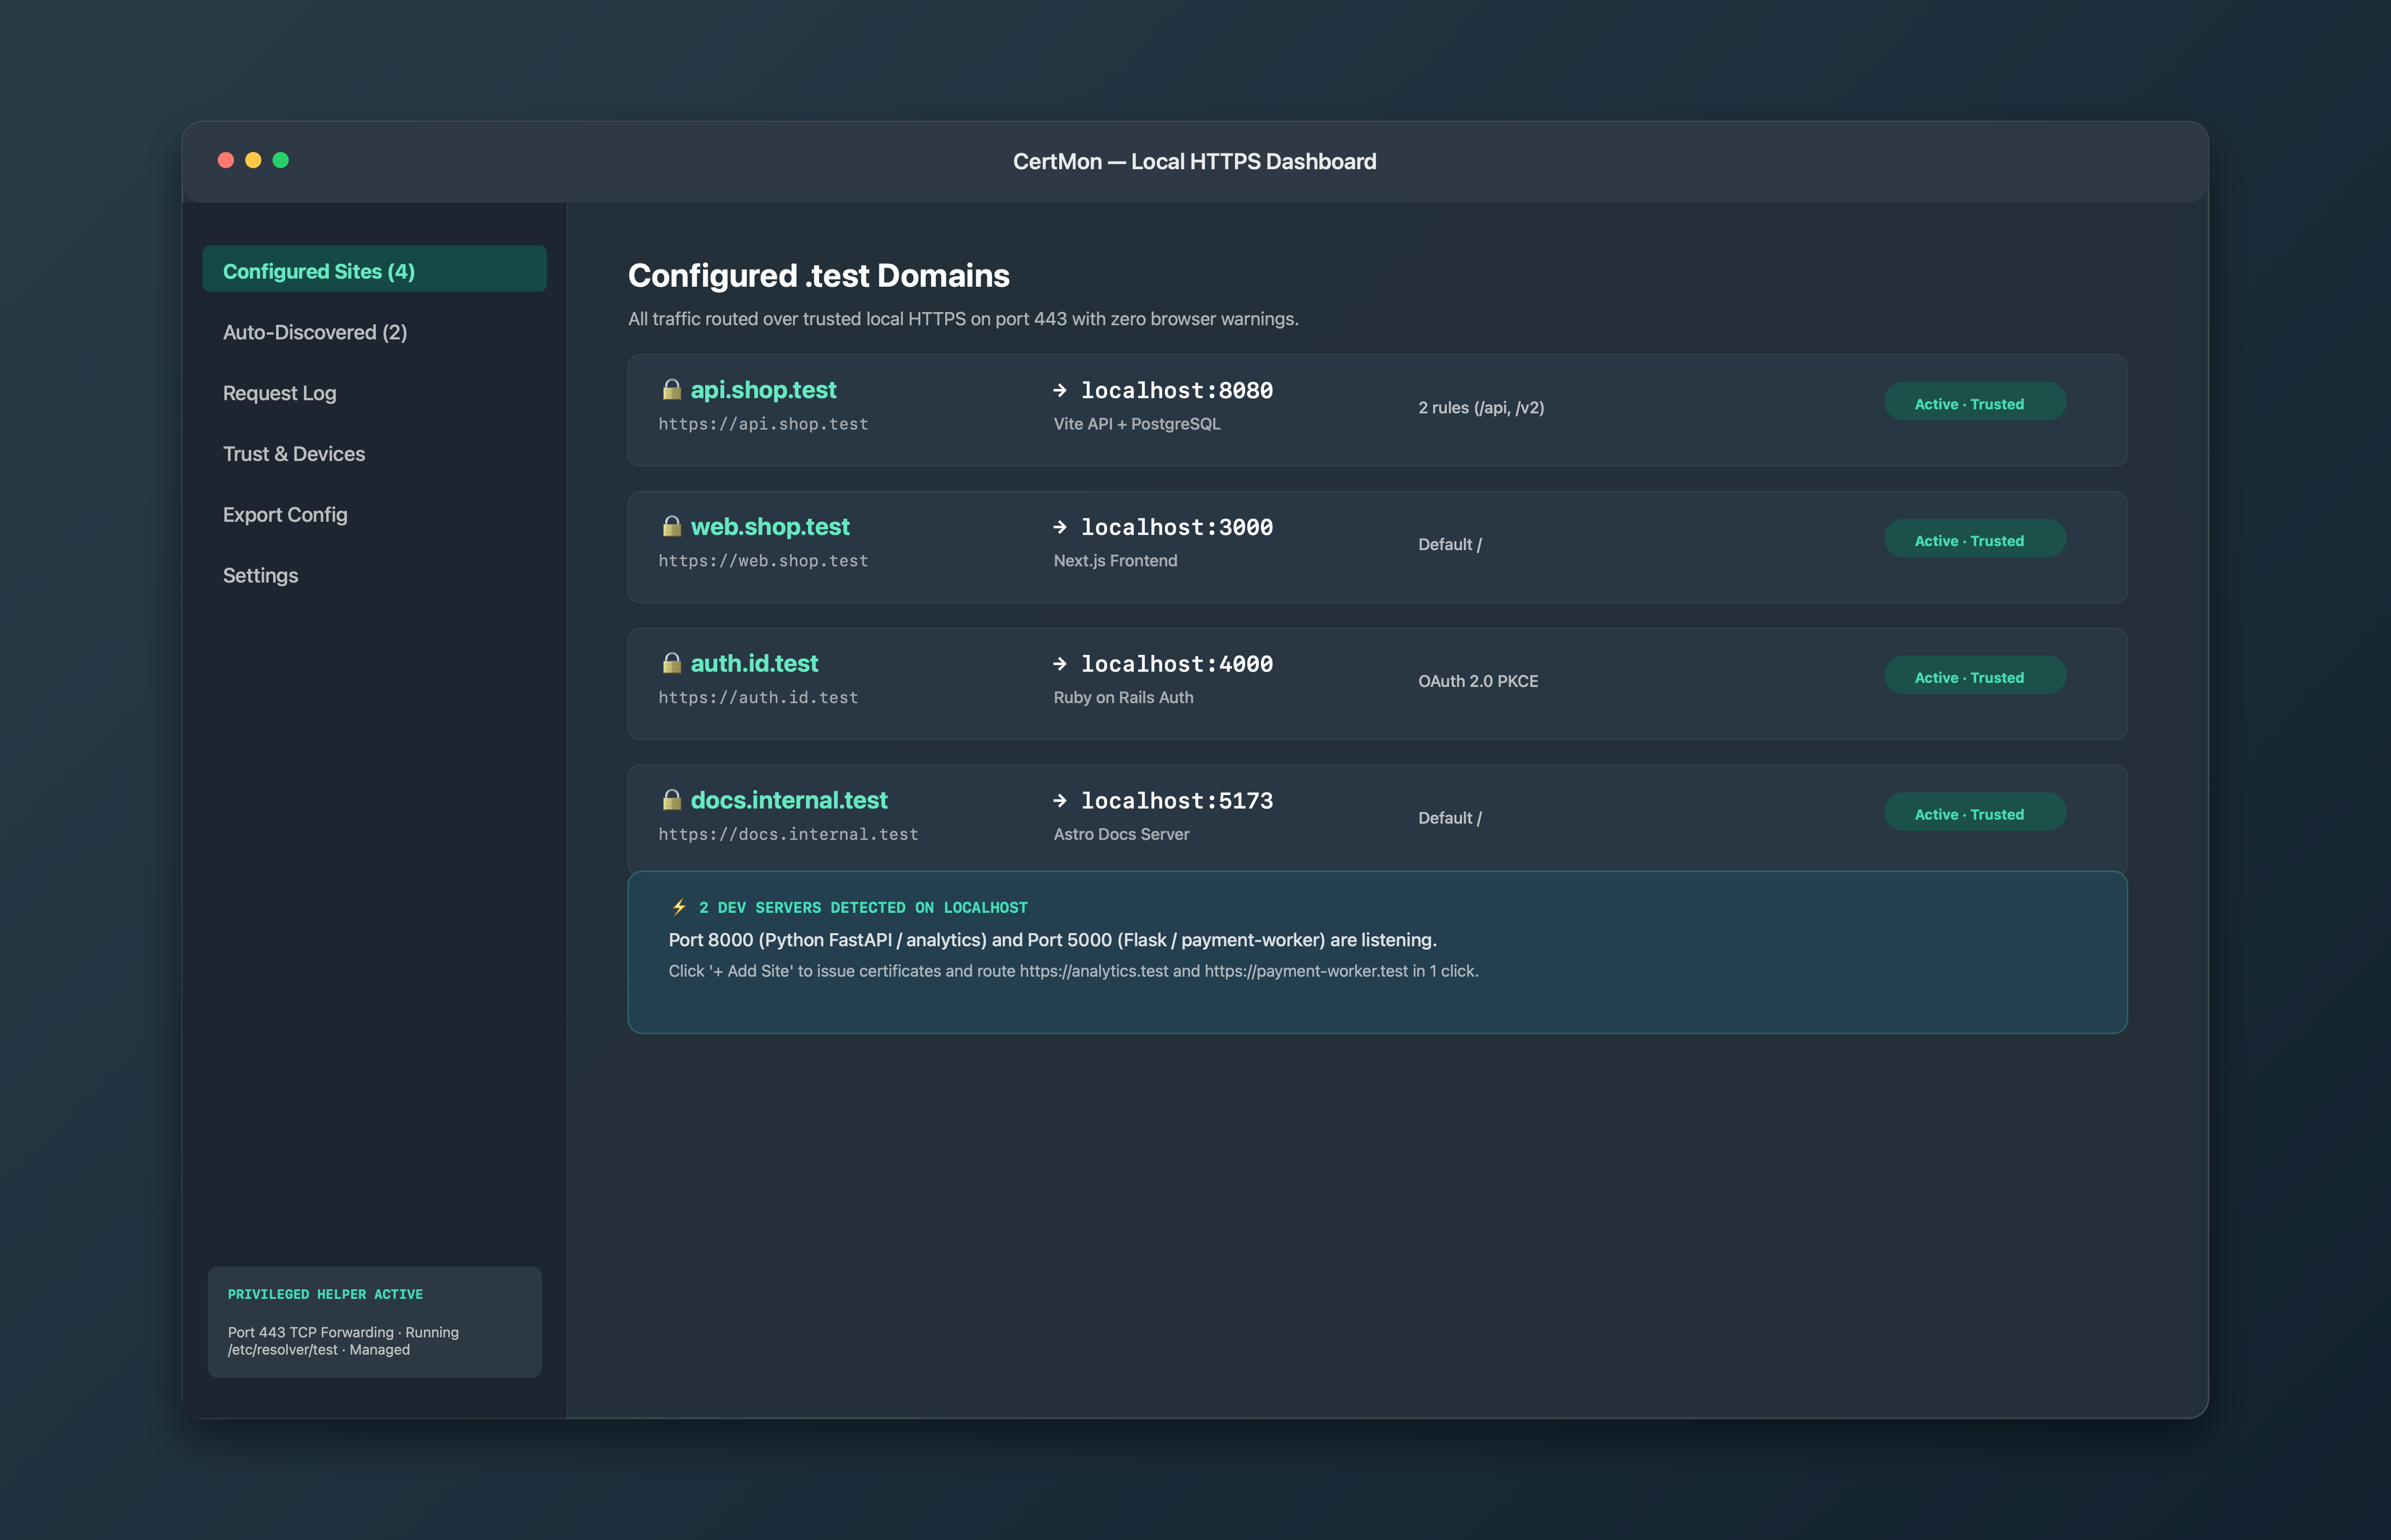Click the lock icon beside api.shop.test
Screen dimensions: 2391x1540
pos(672,389)
